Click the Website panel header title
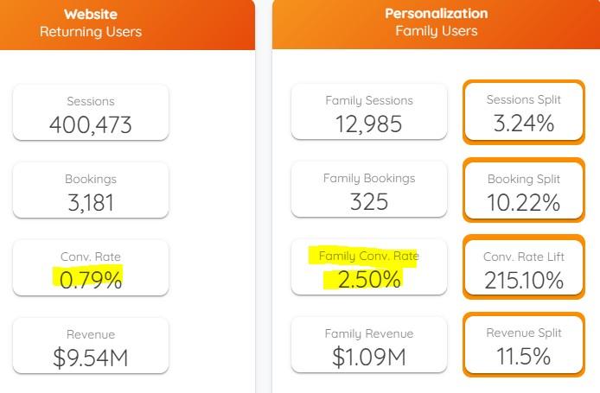600x393 pixels. pyautogui.click(x=91, y=14)
